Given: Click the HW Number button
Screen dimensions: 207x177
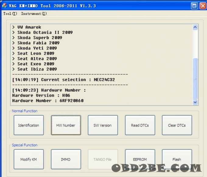Looking at the screenshot, I should pos(66,125).
